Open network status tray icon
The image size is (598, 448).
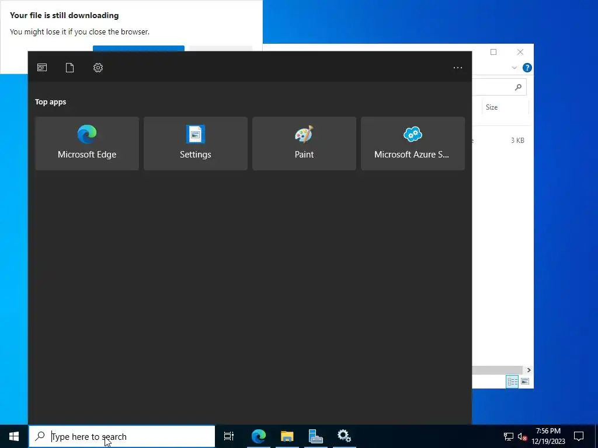point(509,436)
